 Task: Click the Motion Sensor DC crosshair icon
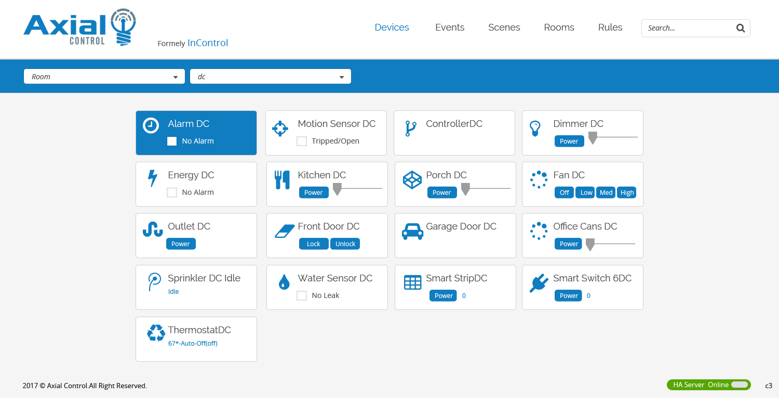click(280, 129)
